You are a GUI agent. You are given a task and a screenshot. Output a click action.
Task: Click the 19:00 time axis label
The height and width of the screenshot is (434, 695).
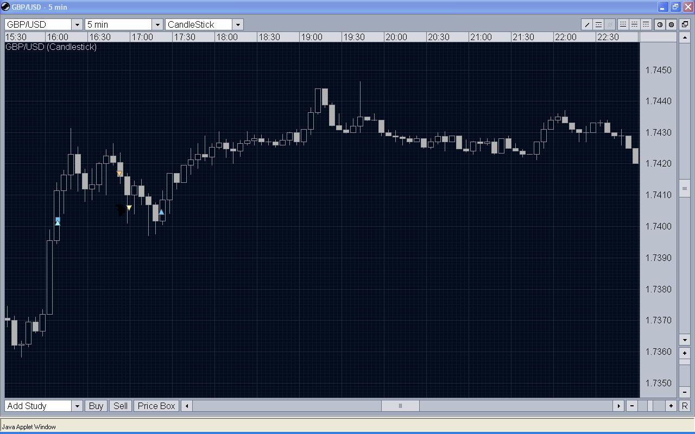(312, 37)
